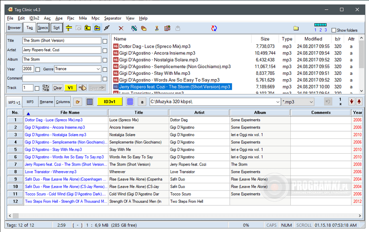Enable the Show folders checkbox

(x=334, y=30)
